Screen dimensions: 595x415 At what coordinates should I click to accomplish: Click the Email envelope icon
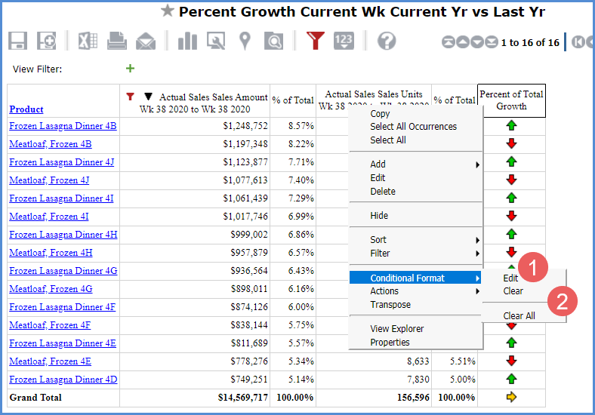(146, 41)
